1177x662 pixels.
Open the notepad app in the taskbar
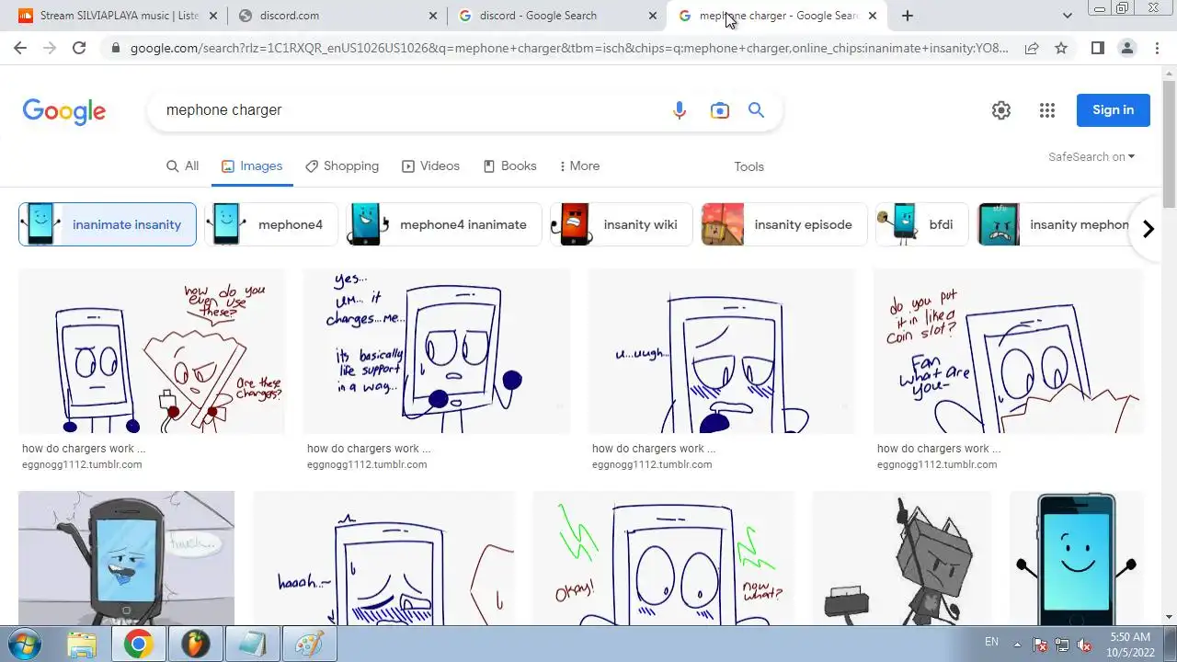[251, 644]
